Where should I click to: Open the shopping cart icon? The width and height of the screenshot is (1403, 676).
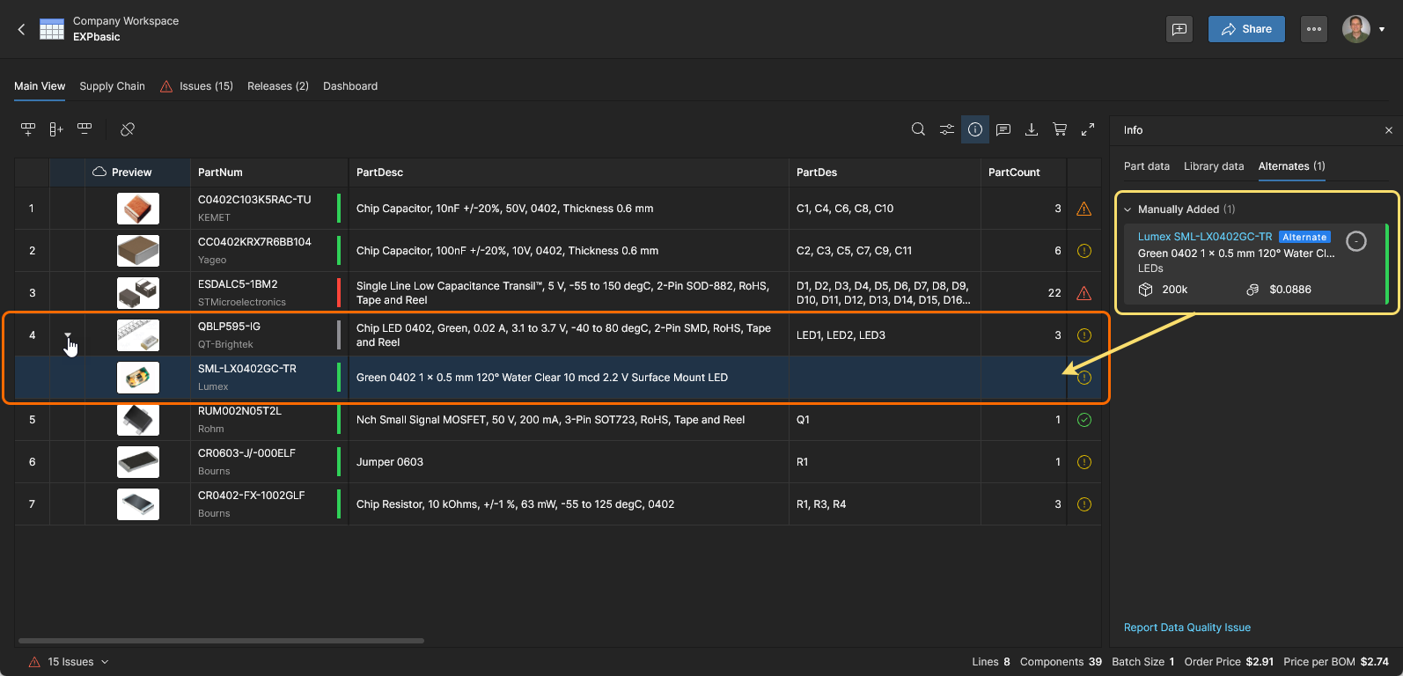coord(1060,129)
